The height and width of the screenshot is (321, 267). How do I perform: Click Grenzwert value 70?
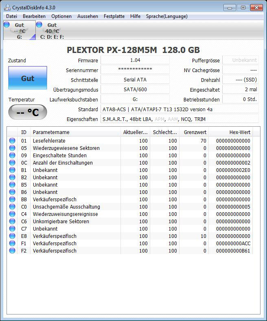pyautogui.click(x=204, y=141)
